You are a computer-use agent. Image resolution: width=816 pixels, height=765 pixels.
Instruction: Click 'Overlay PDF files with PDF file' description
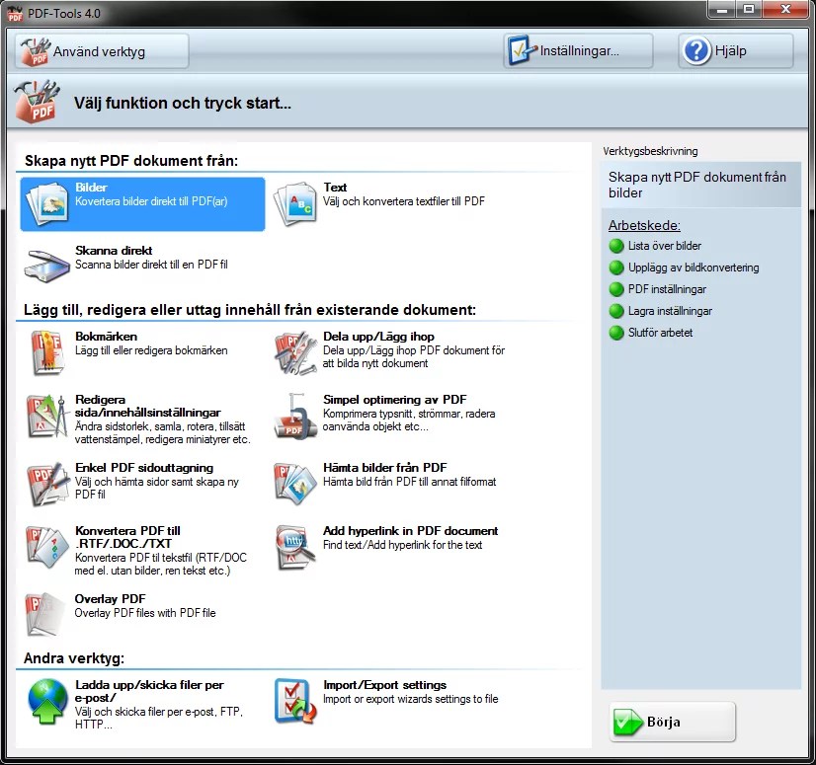(x=145, y=613)
